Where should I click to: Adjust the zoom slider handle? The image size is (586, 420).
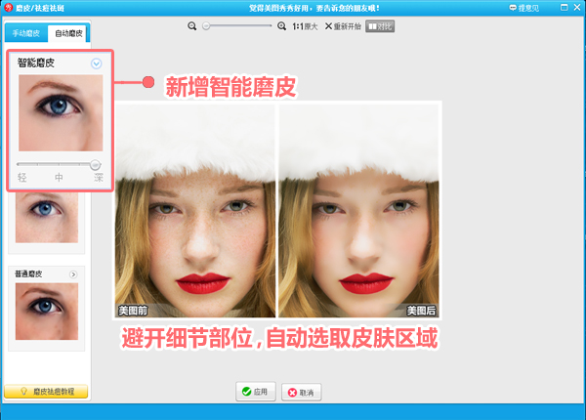pyautogui.click(x=206, y=26)
